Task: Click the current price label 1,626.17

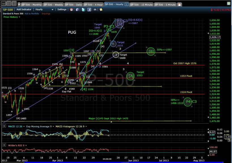Action: 215,37
